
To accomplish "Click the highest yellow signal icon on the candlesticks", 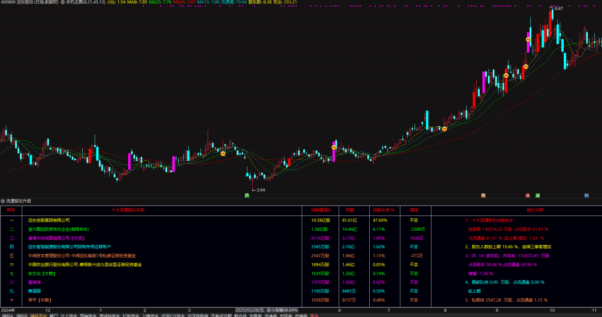I will click(x=529, y=39).
